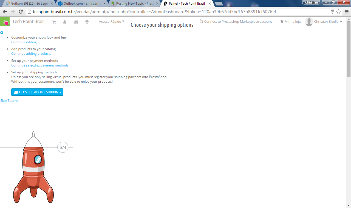351x208 pixels.
Task: Click Continue editing link
Action: 24,42
